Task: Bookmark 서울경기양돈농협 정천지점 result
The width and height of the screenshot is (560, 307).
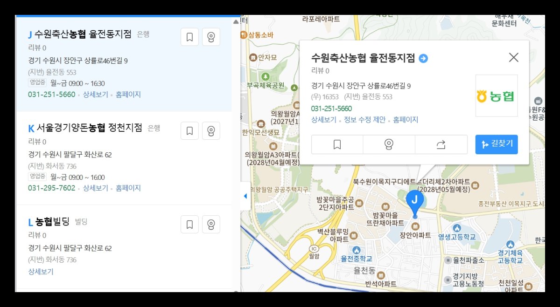Action: click(x=189, y=131)
